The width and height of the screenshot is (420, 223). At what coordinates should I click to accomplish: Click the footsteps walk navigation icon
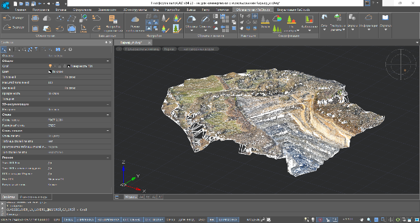tap(242, 16)
